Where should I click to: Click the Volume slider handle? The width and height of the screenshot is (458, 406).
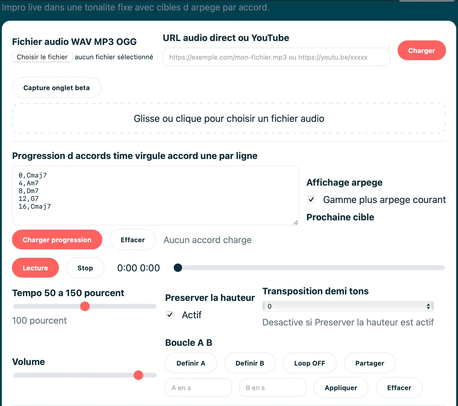coord(138,375)
